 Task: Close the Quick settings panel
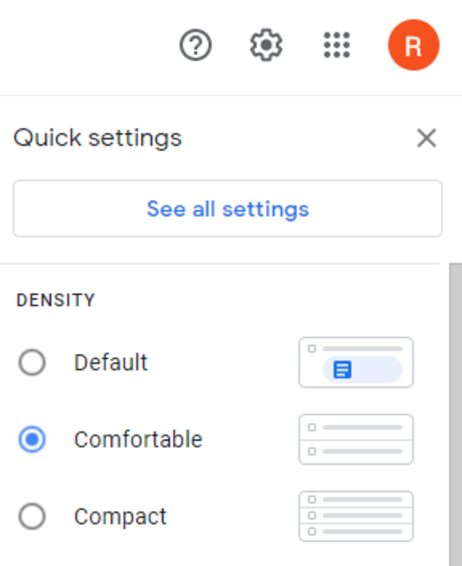pyautogui.click(x=427, y=138)
